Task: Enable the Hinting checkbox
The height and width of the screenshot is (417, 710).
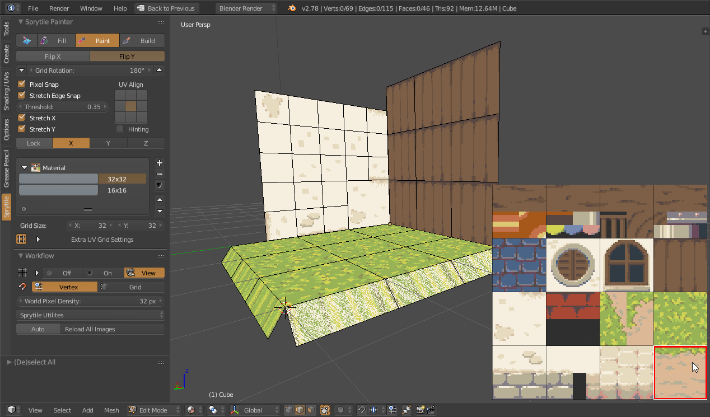Action: click(x=120, y=129)
